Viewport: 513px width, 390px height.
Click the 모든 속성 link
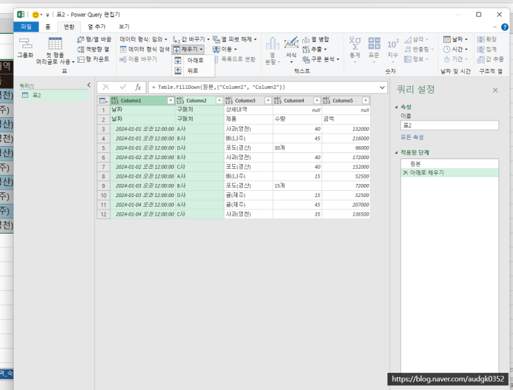[412, 137]
